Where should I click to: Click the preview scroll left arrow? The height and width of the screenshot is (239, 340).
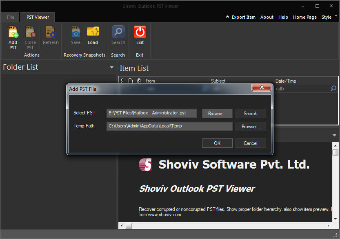point(122,226)
